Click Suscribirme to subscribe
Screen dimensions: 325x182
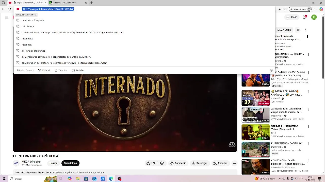(x=70, y=163)
